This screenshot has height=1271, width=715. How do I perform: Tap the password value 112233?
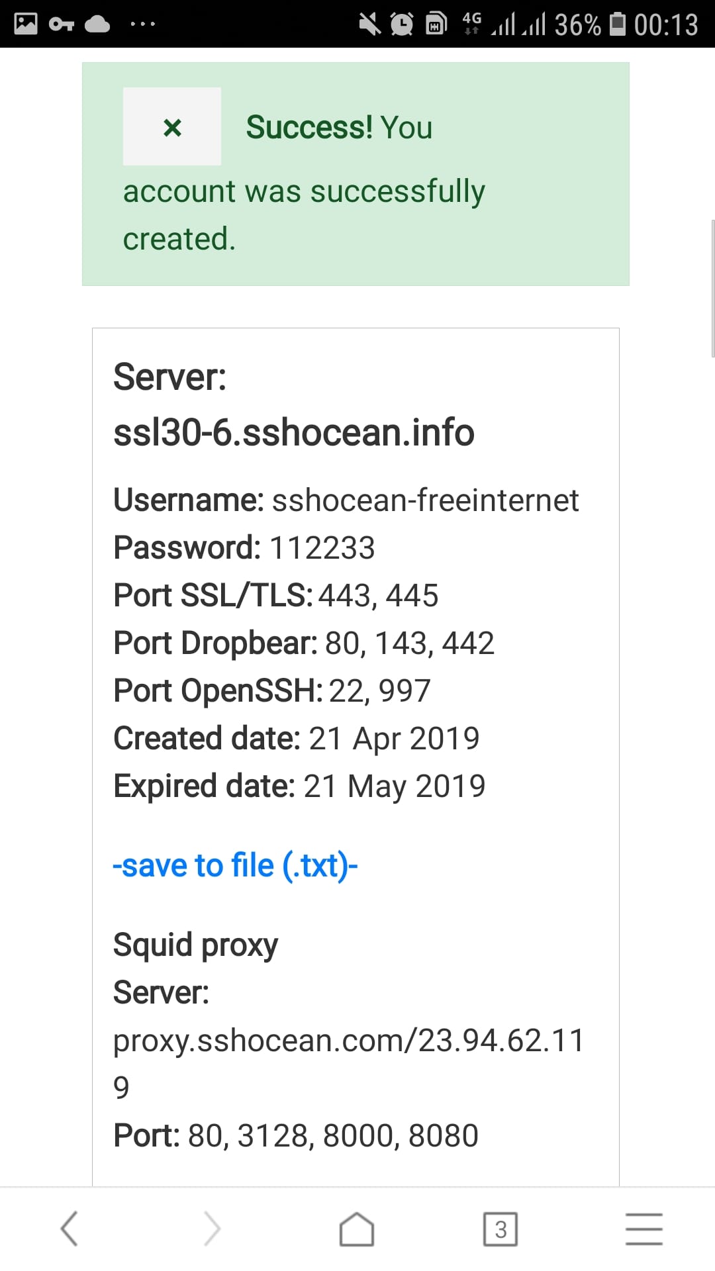(322, 548)
